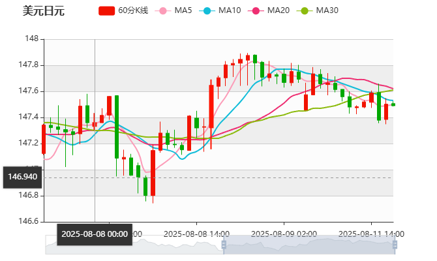Click the 2025-08-08 00:00 crosshair date label
Screen dimensions: 437x261
pos(95,234)
